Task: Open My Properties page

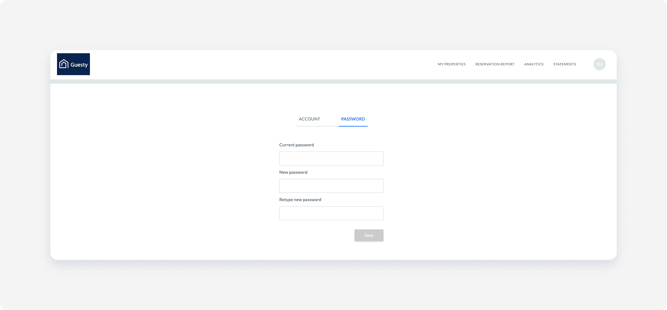Action: (451, 64)
